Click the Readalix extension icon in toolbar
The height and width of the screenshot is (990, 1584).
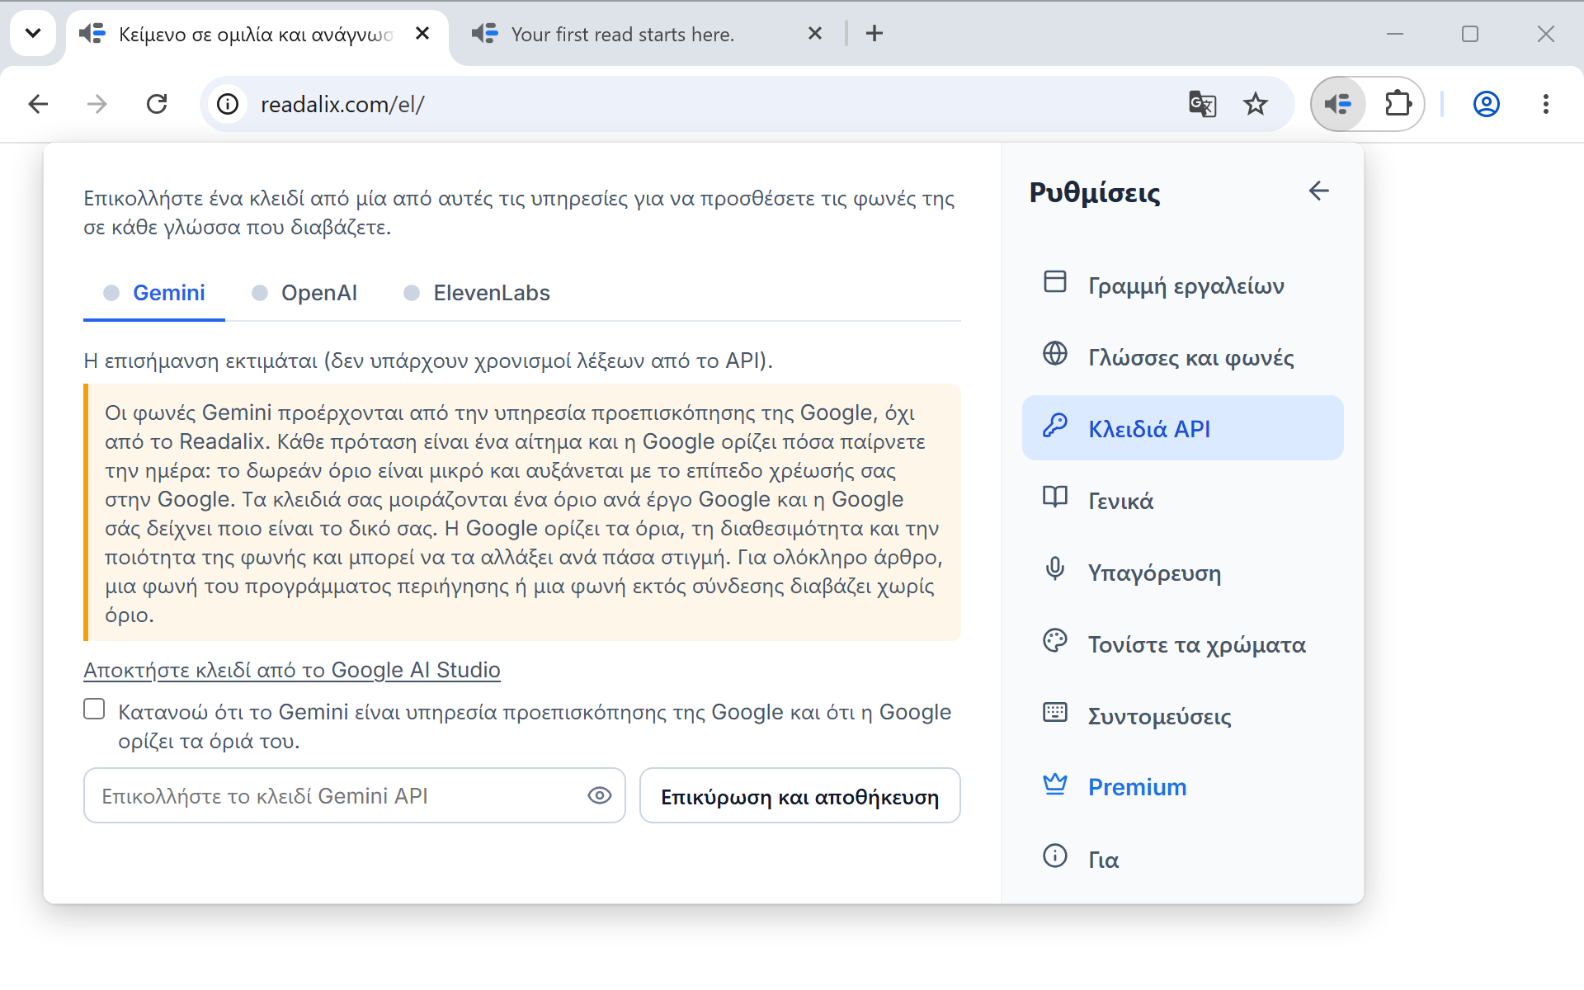click(1338, 104)
